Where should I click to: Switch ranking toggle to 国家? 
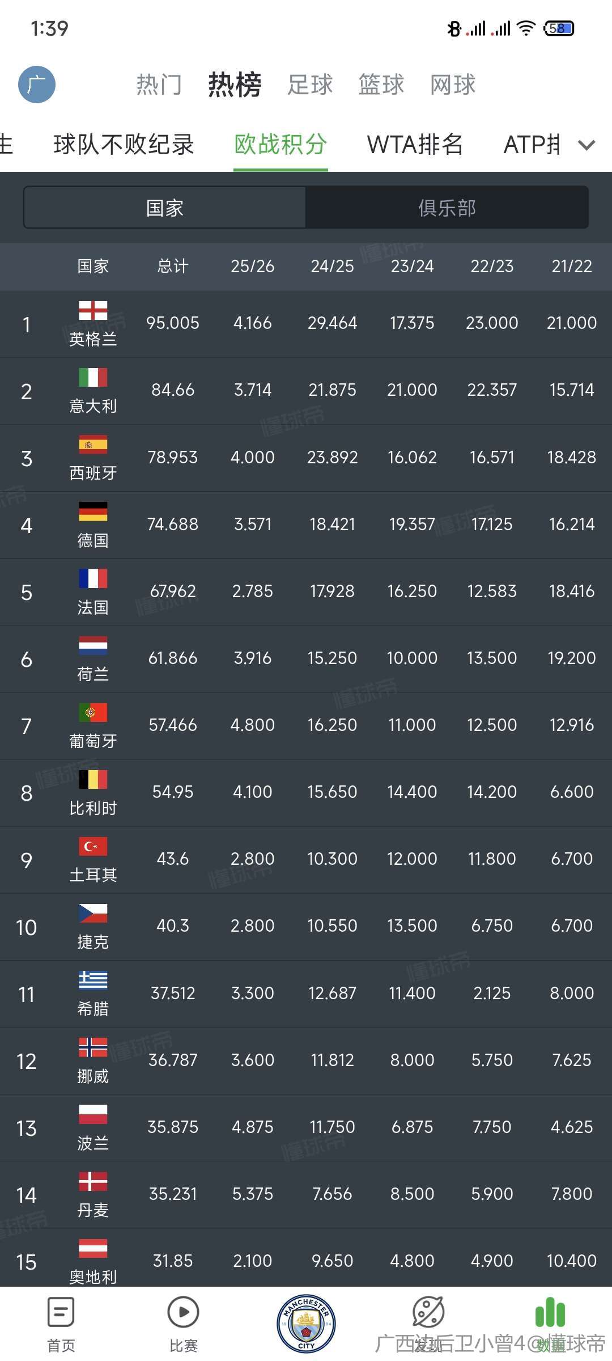click(165, 208)
